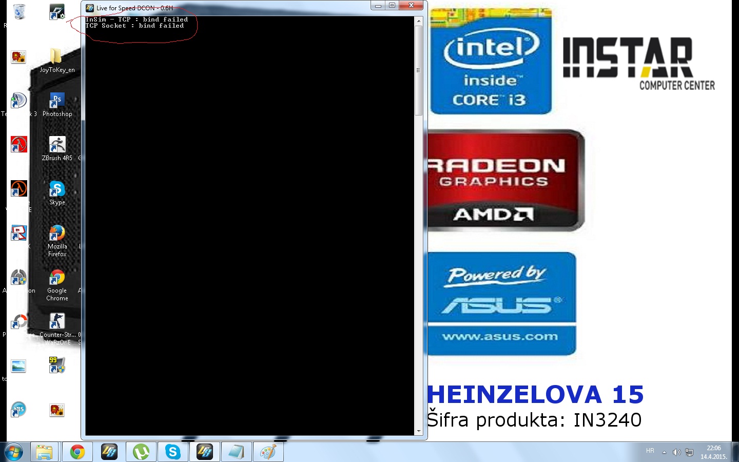
Task: Launch the Photoshop desktop shortcut
Action: [x=57, y=105]
